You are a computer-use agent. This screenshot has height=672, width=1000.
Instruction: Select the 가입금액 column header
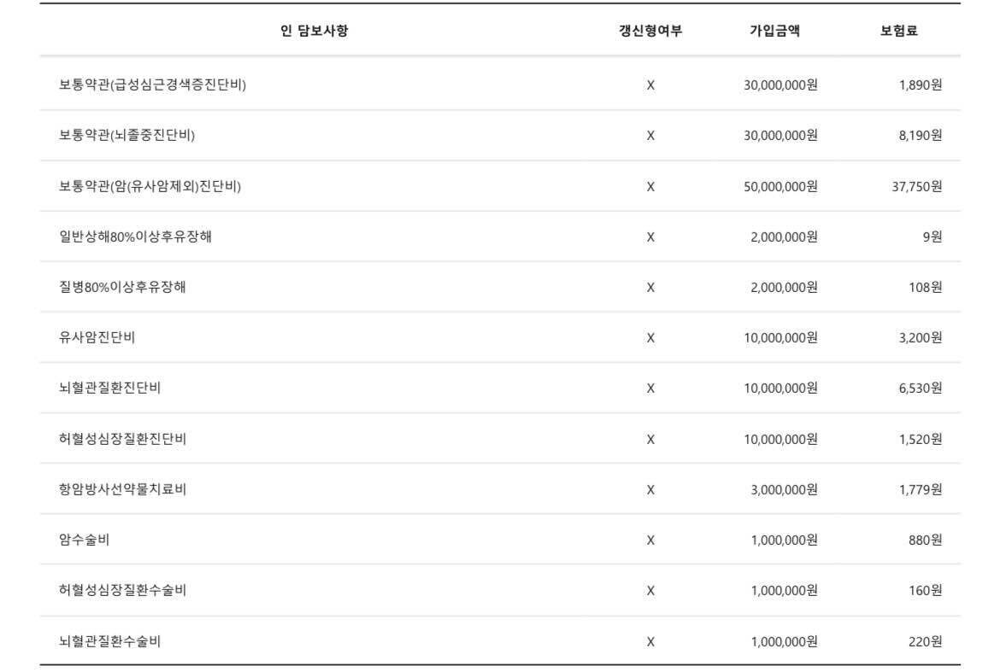(x=774, y=32)
